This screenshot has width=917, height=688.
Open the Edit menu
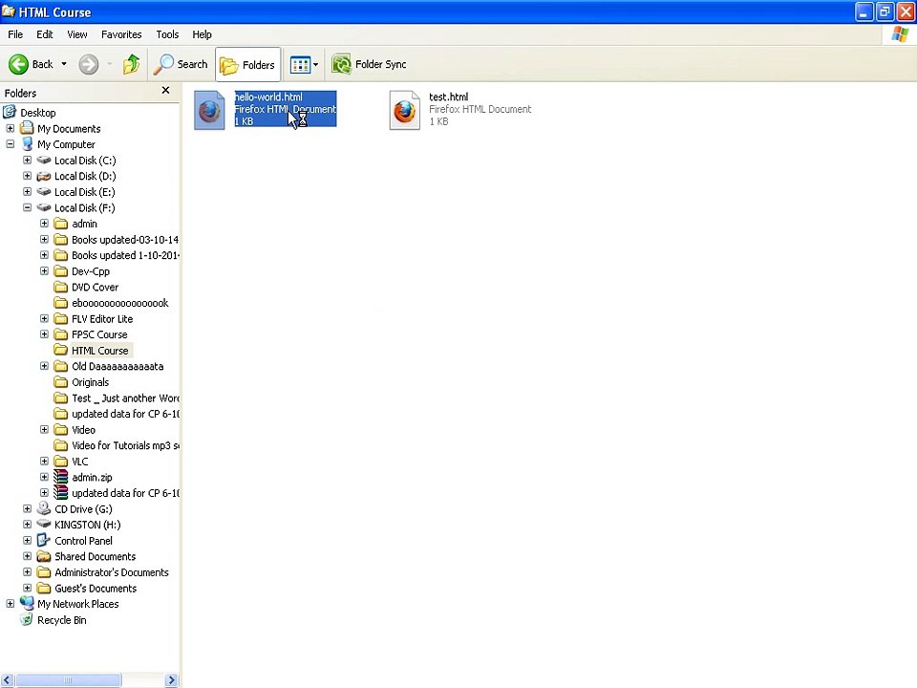click(45, 34)
